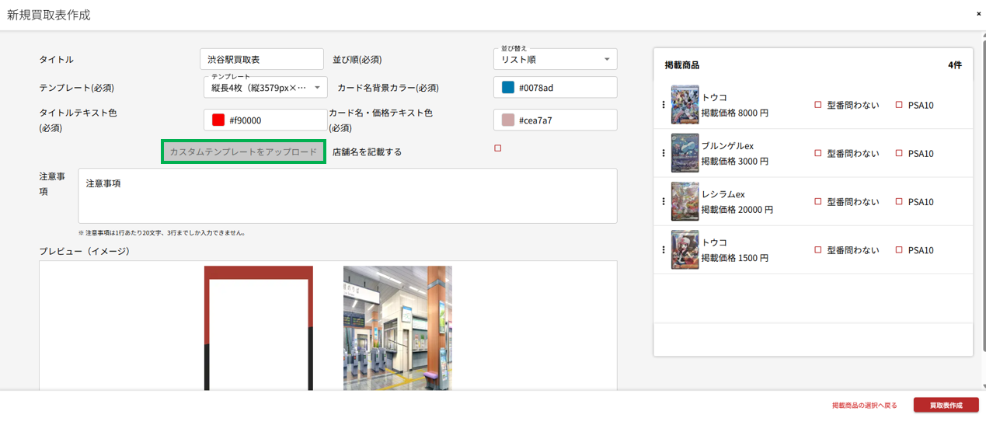
Task: Check 型番問わない for ブルンゲルex
Action: [817, 153]
